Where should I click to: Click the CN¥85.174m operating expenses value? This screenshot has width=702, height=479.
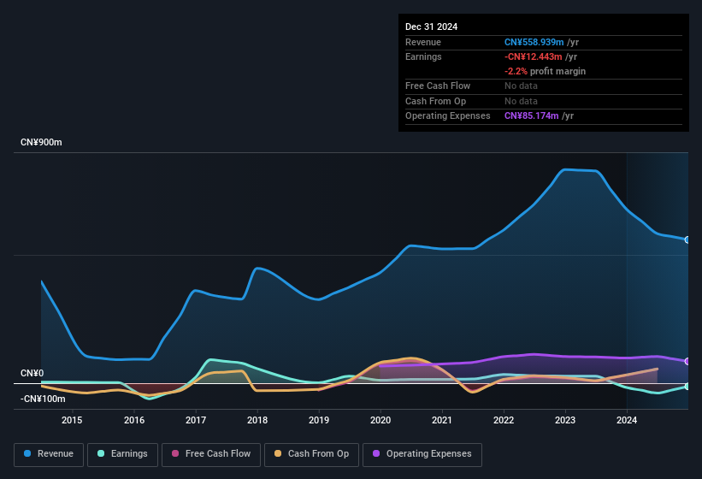[532, 115]
